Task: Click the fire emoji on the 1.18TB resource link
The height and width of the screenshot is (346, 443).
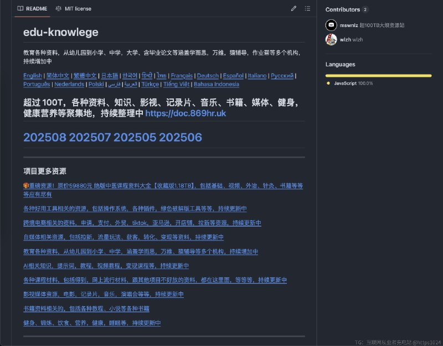Action: click(25, 186)
